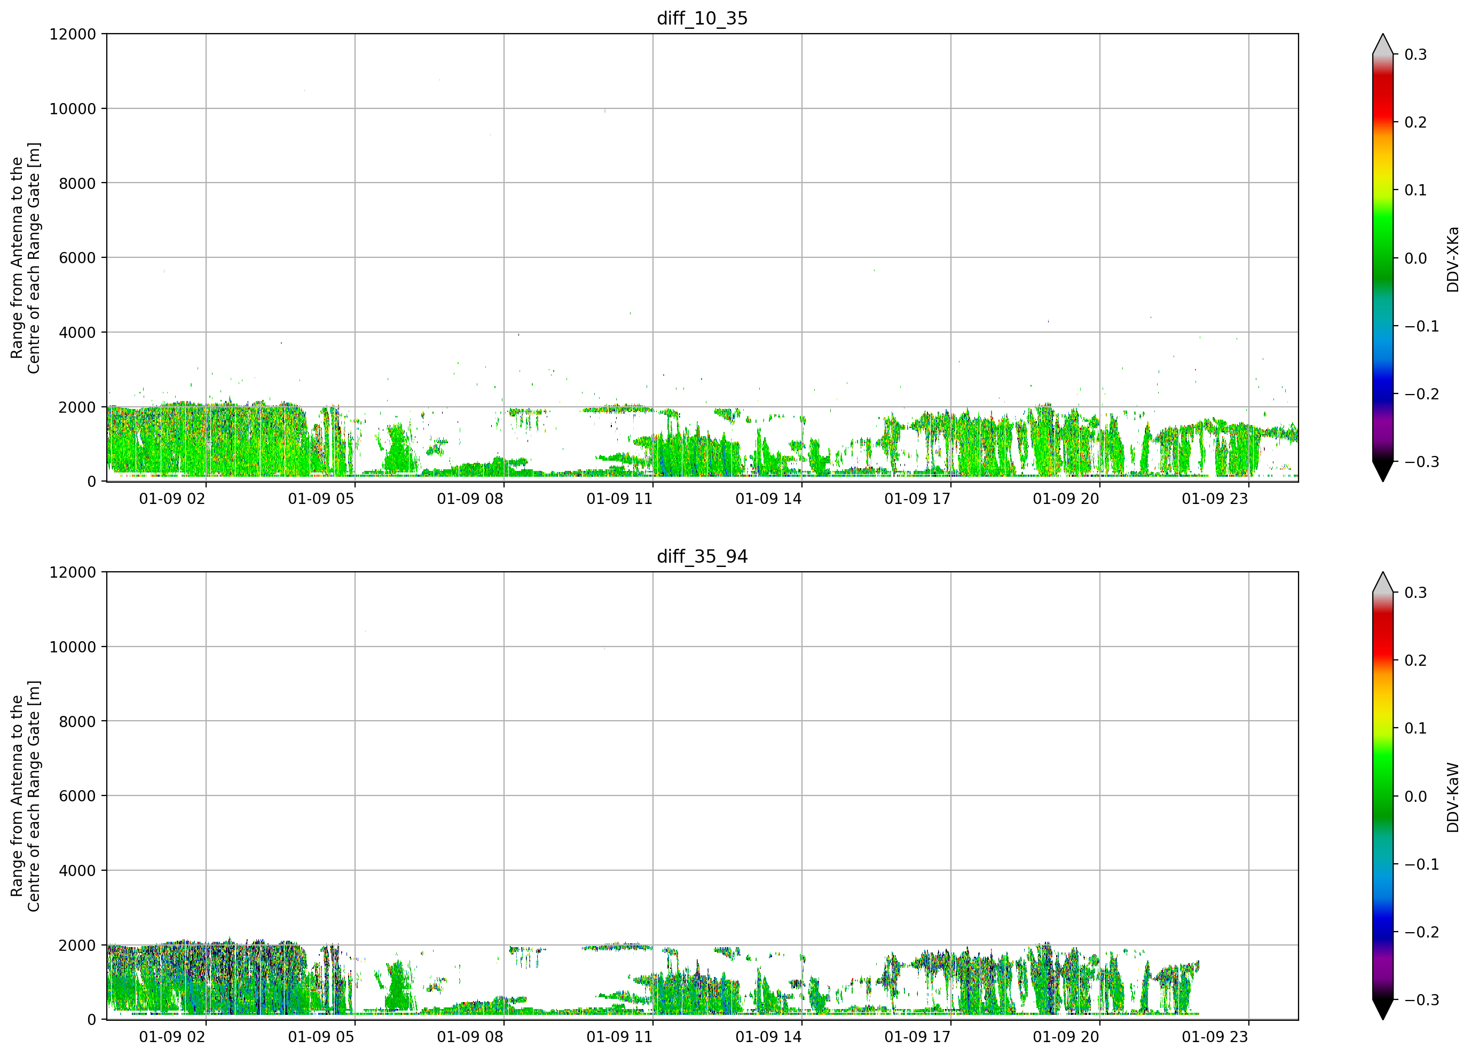Click the 12000 y-tick on the diff_35_94 plot
Image resolution: width=1471 pixels, height=1056 pixels.
coord(73,573)
